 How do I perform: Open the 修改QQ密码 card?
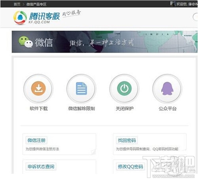click(150, 167)
